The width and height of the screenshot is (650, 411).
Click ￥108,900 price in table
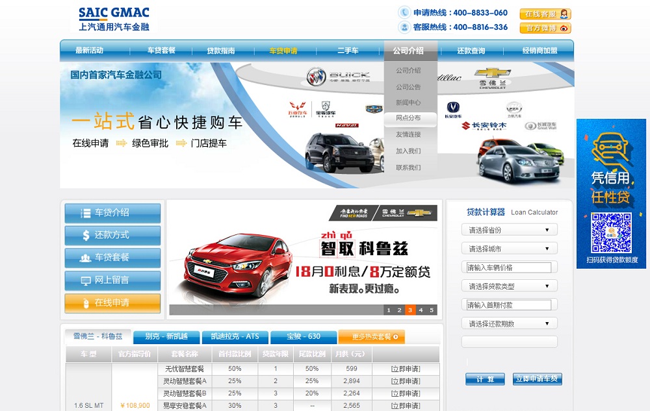[135, 406]
